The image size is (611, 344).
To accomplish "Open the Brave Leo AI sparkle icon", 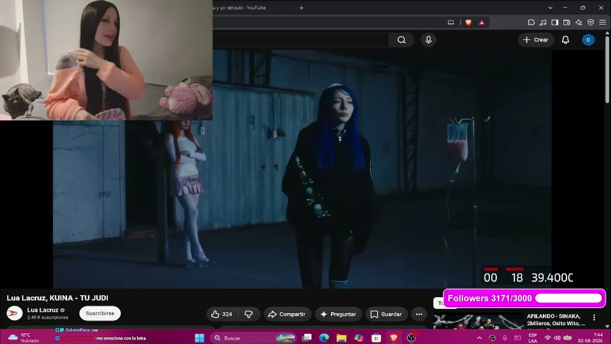I will [x=579, y=22].
